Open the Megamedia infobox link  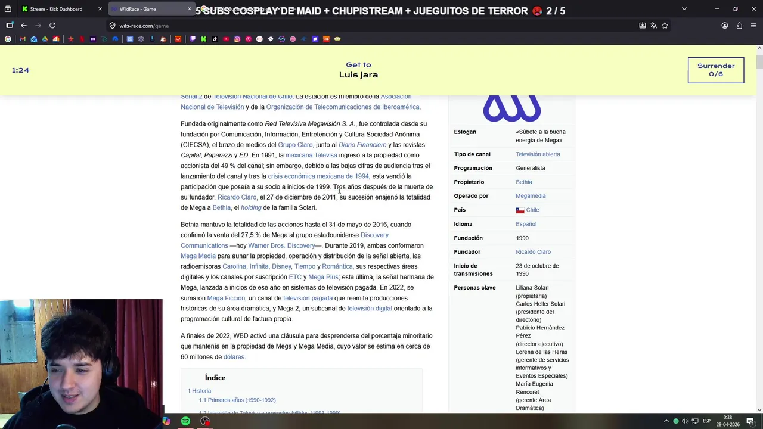pyautogui.click(x=531, y=196)
